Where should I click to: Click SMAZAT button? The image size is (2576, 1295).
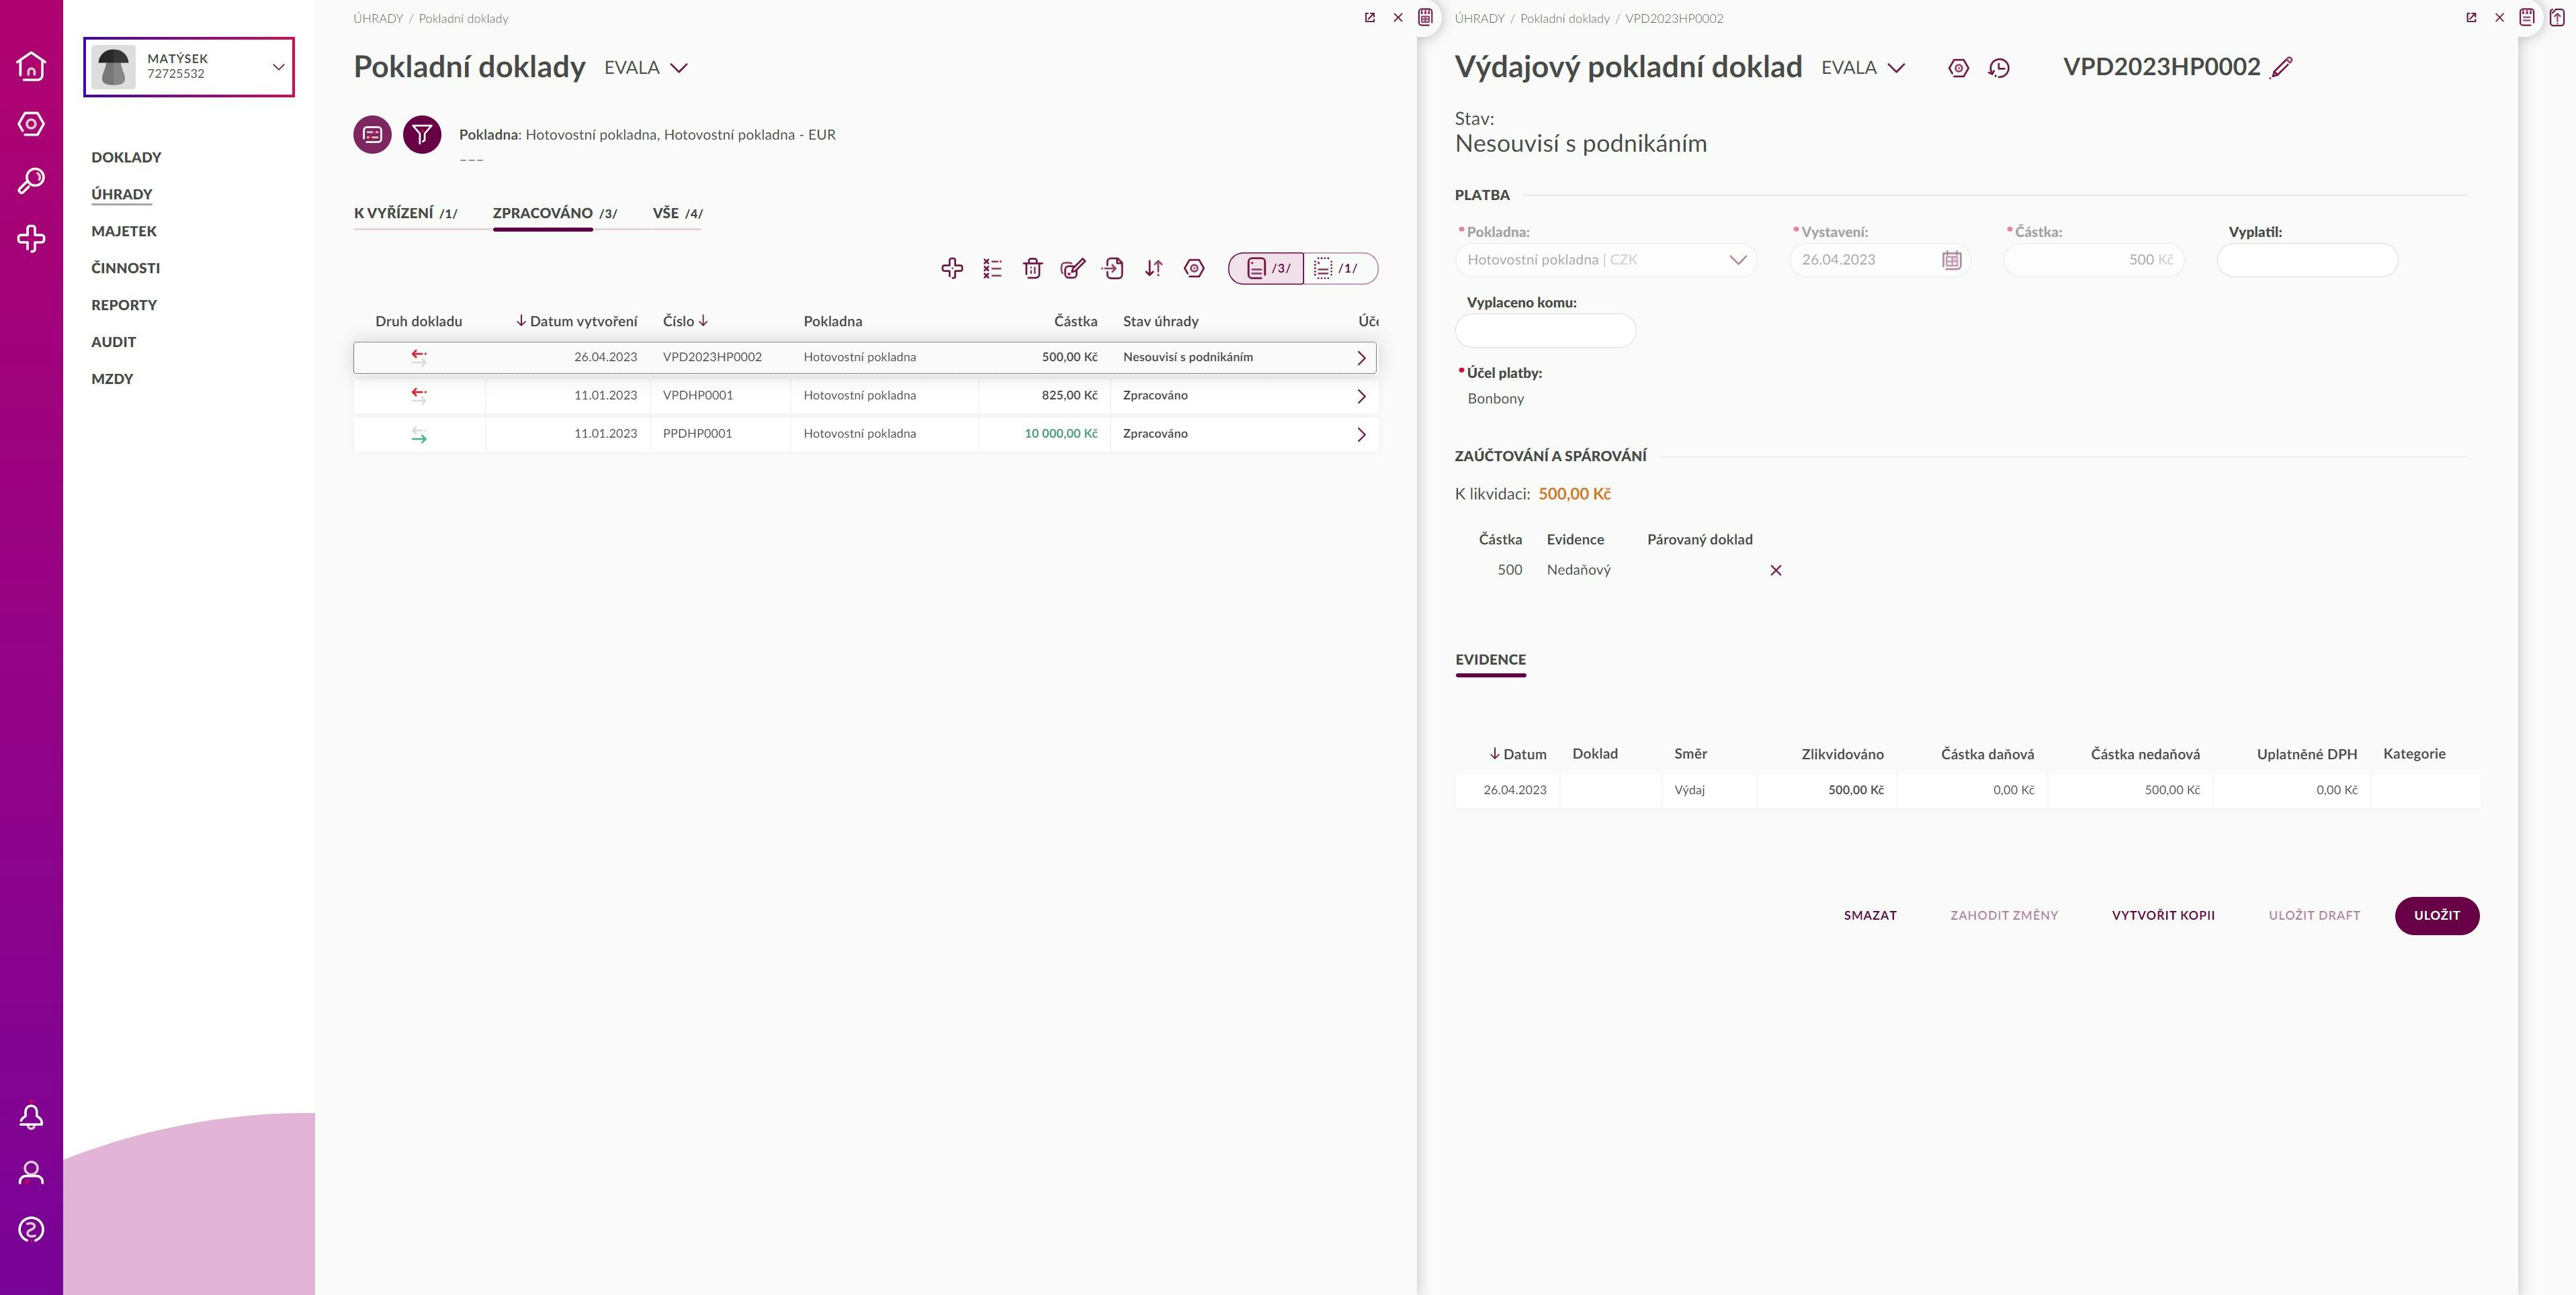1870,916
